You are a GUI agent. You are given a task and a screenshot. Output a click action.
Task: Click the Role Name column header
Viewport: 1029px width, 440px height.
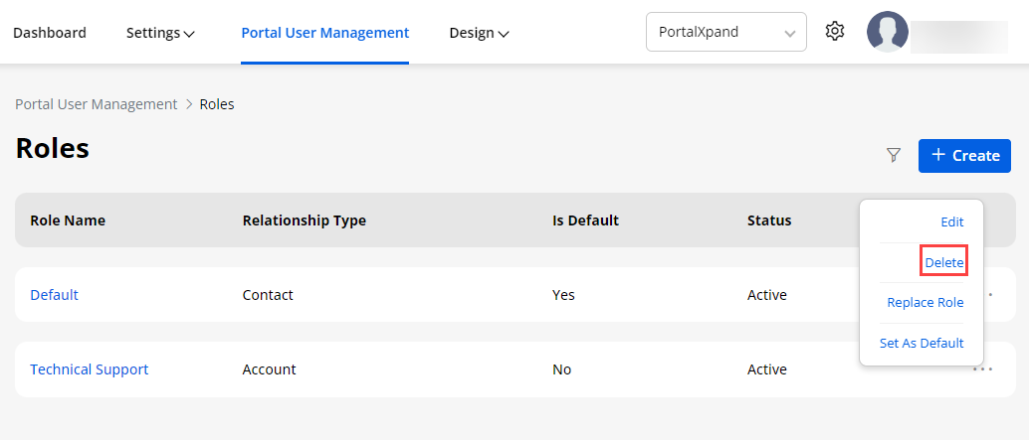click(x=68, y=220)
